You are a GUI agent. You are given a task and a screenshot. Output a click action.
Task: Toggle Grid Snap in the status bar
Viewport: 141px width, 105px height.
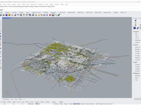pos(56,104)
